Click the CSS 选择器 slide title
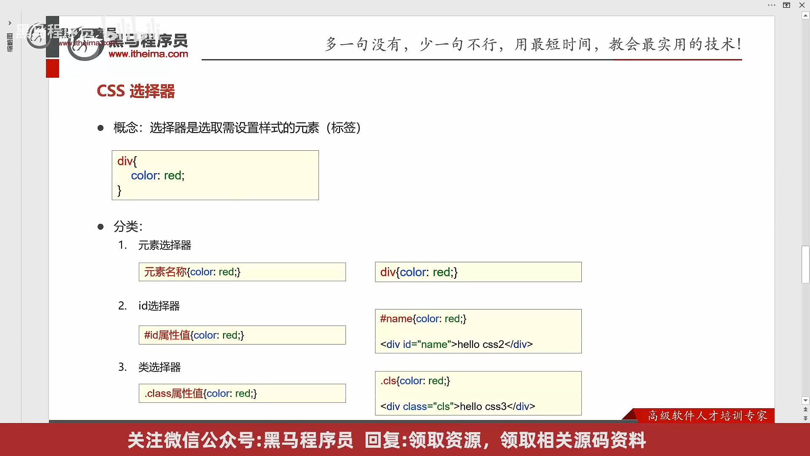Viewport: 810px width, 456px height. [x=135, y=91]
